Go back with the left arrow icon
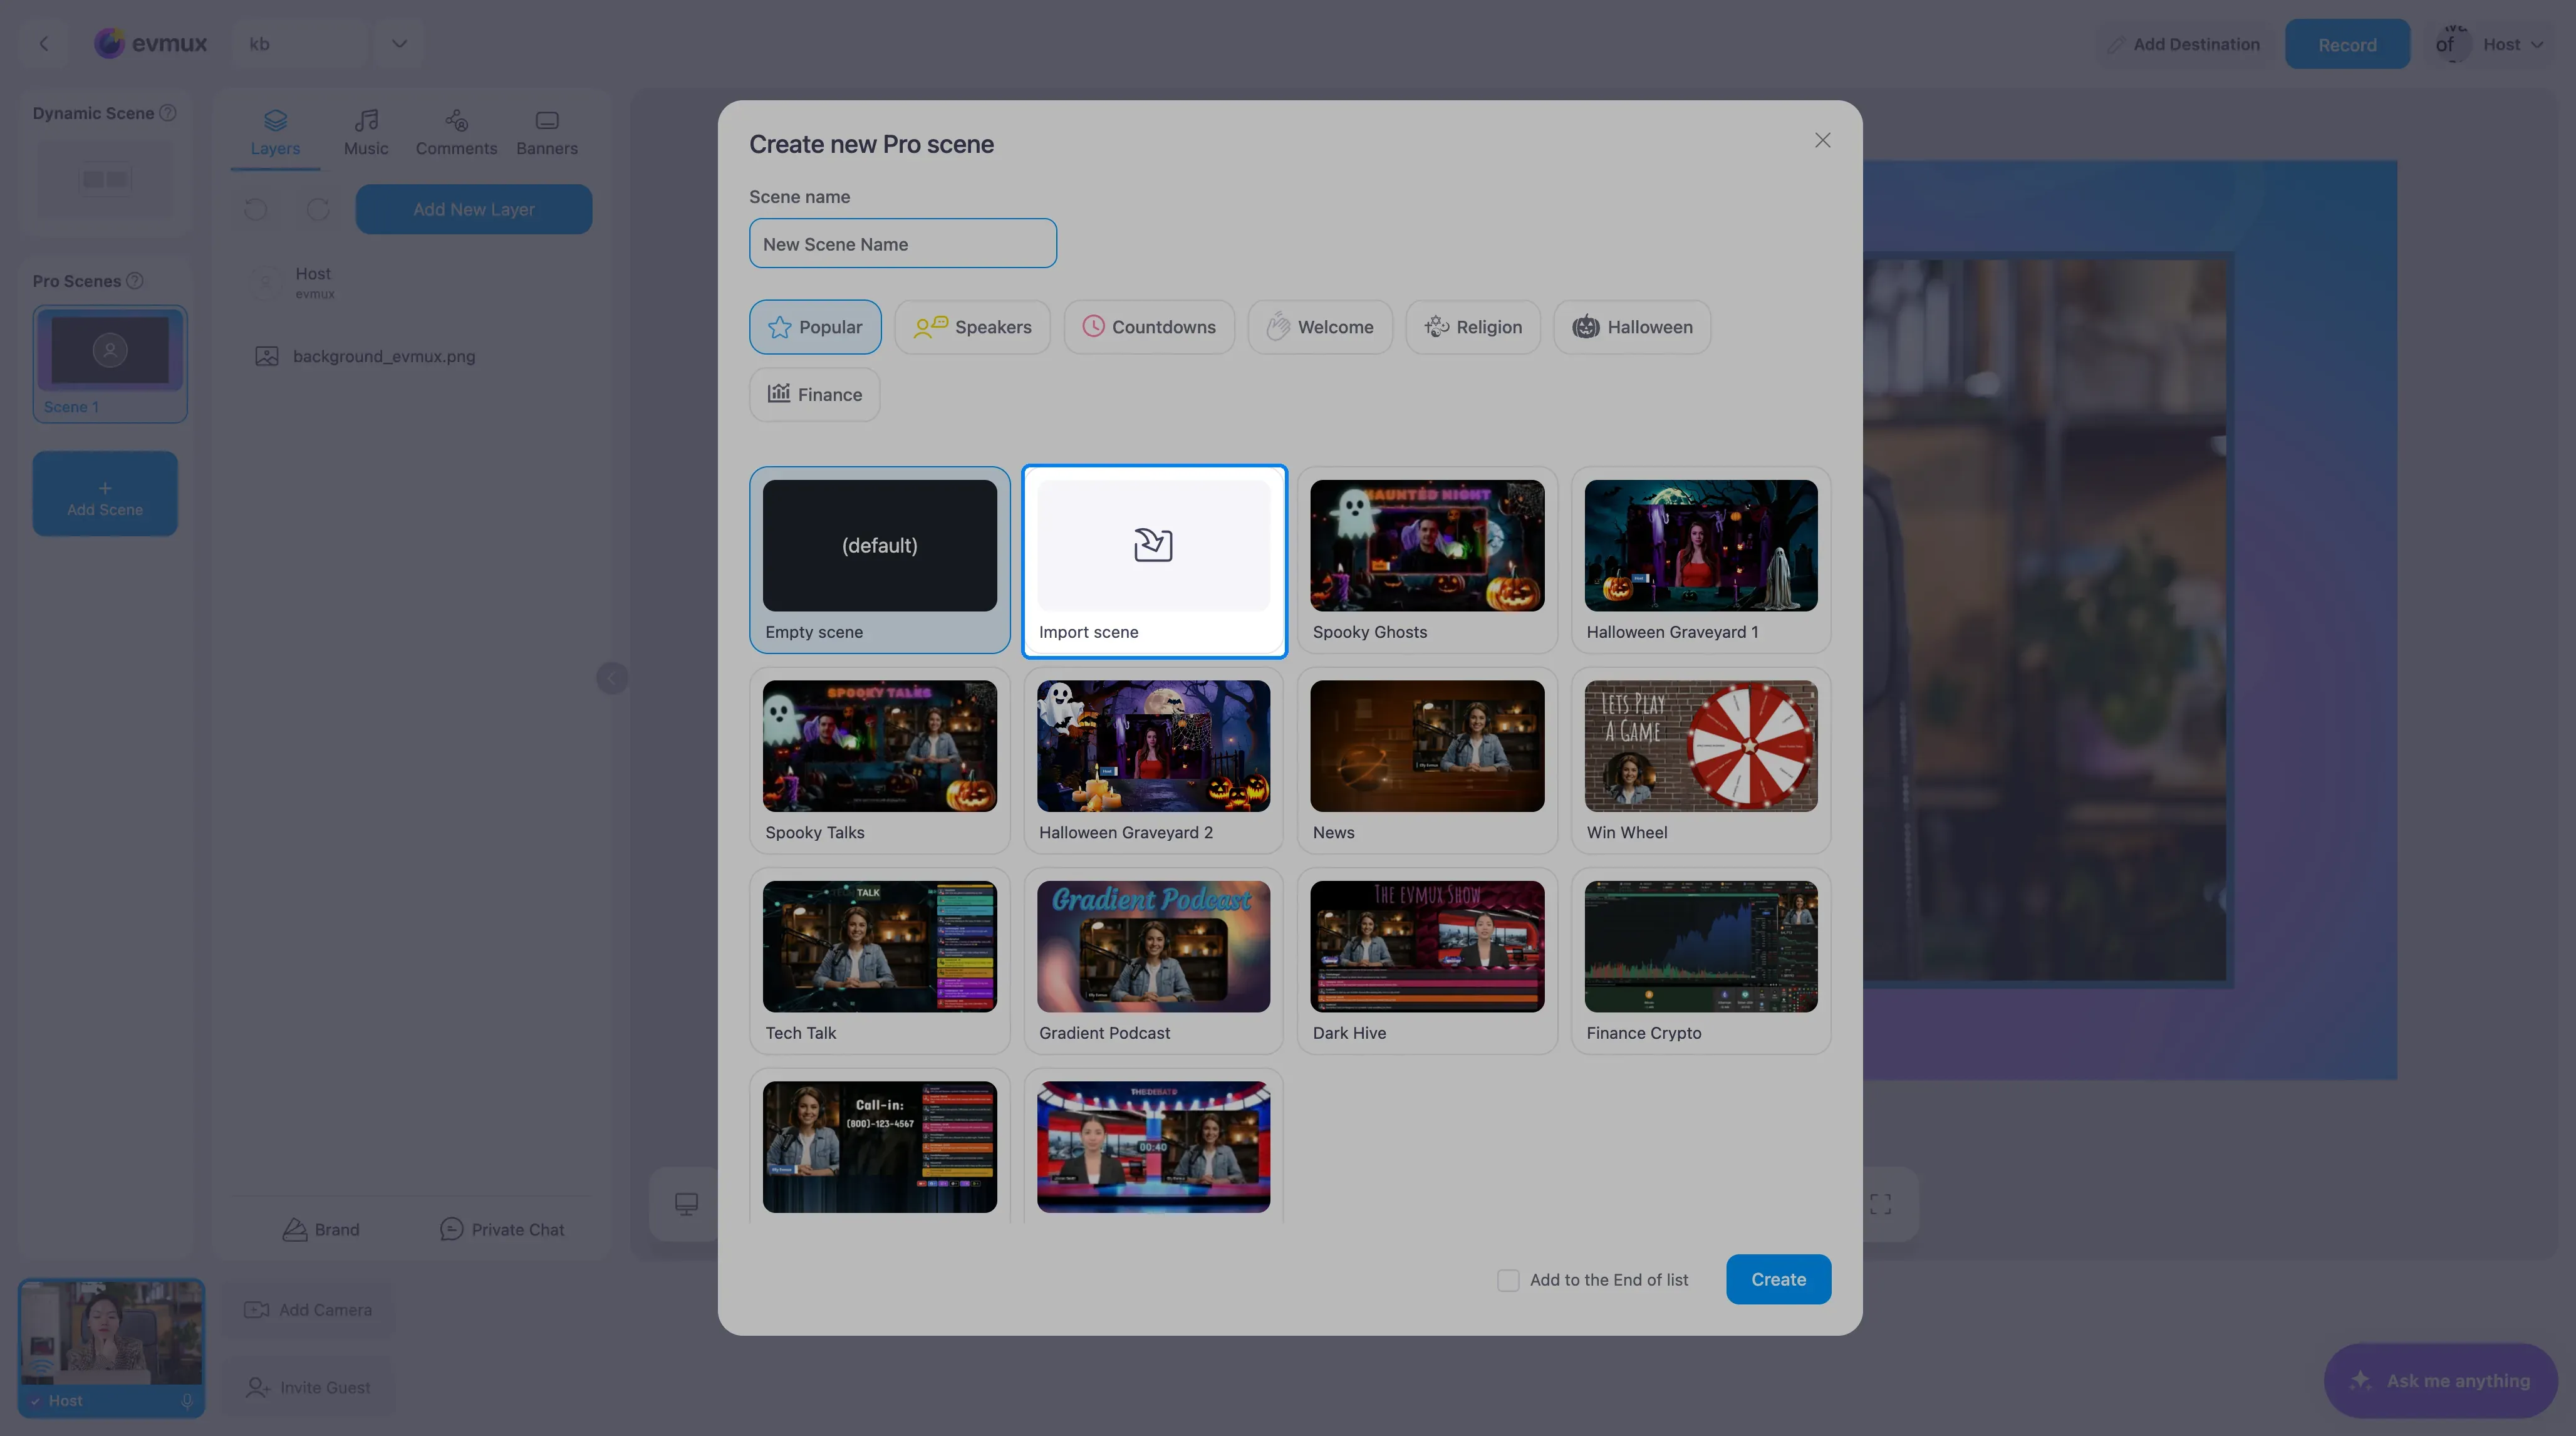Image resolution: width=2576 pixels, height=1436 pixels. 43,44
